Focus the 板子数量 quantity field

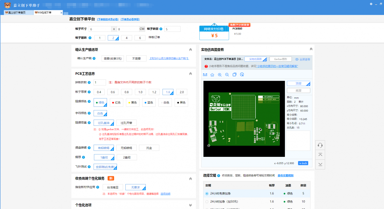point(172,29)
